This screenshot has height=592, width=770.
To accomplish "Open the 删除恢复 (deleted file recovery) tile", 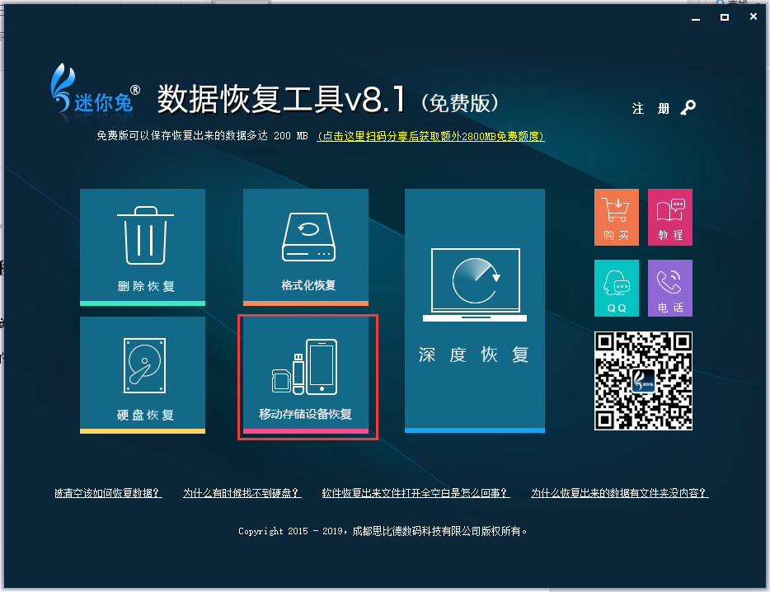I will pos(143,247).
